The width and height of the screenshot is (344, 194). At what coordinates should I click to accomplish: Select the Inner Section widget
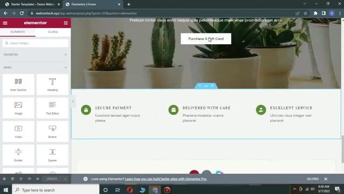coord(18,85)
